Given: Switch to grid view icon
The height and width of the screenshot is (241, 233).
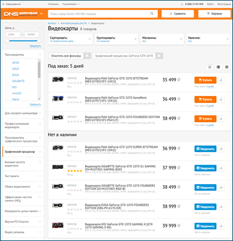Looking at the screenshot, I should point(227,67).
